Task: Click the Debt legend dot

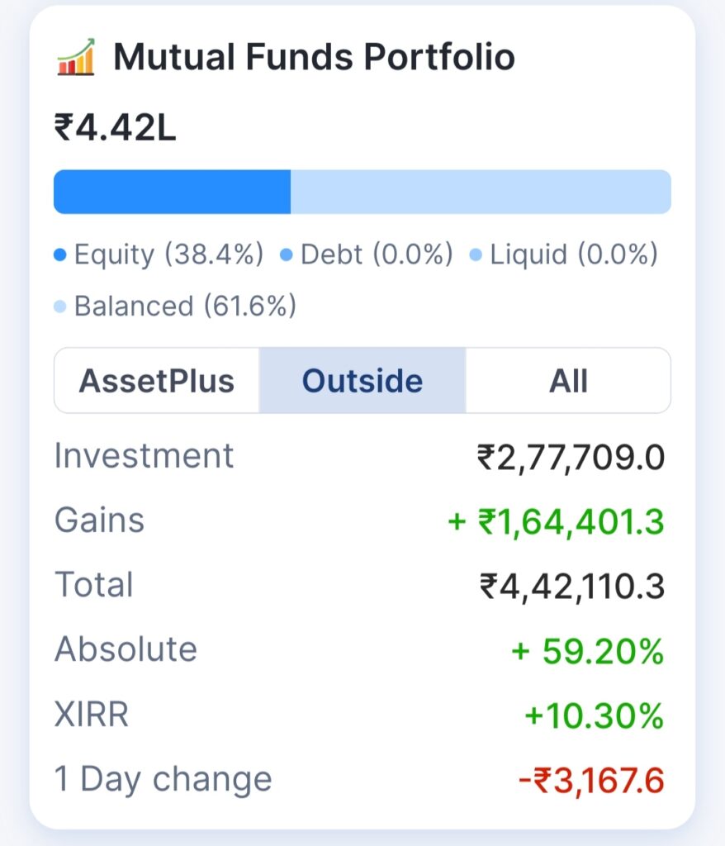Action: pyautogui.click(x=287, y=254)
